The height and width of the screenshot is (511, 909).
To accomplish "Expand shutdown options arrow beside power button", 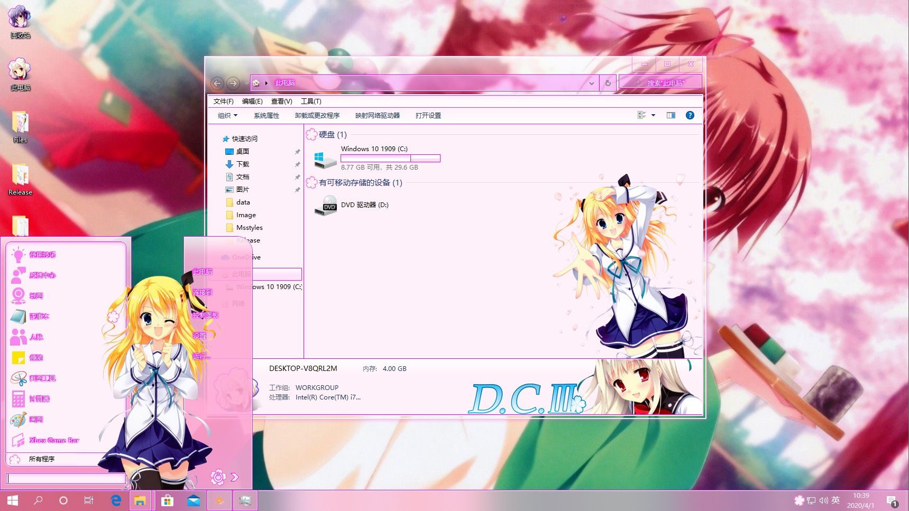I will pos(235,477).
